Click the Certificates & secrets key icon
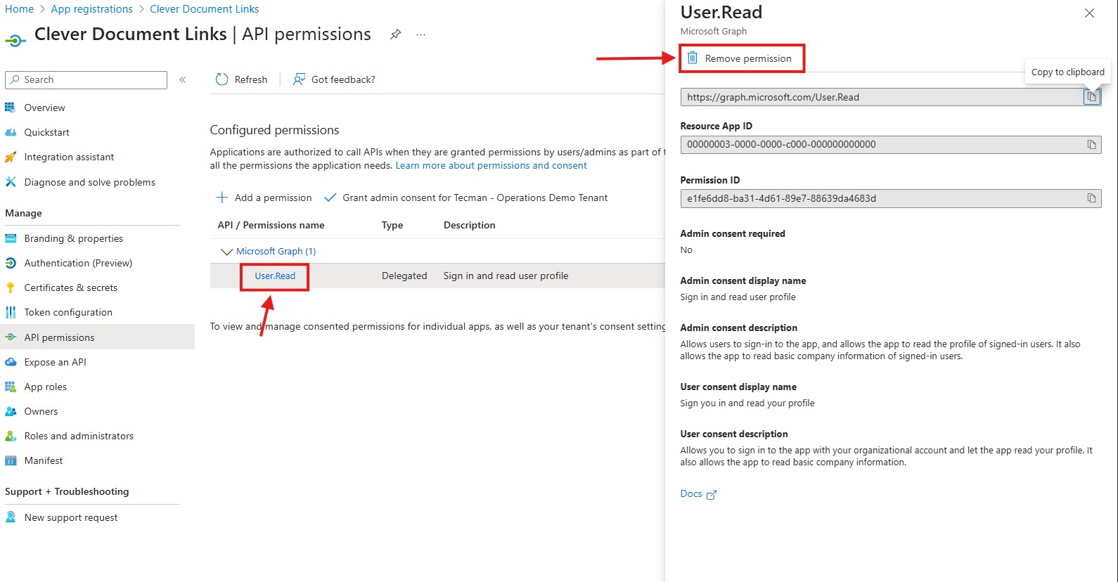Screen dimensions: 1118x582 10,287
